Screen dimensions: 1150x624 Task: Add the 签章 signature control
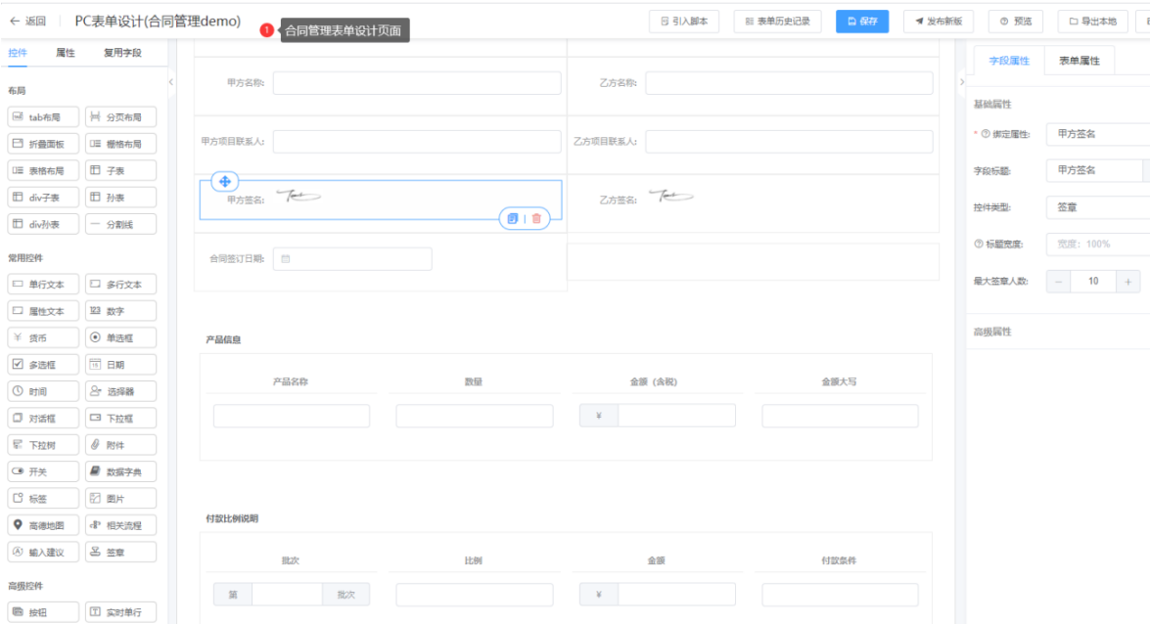(x=121, y=553)
